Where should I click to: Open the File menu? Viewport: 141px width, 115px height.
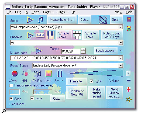[9, 12]
